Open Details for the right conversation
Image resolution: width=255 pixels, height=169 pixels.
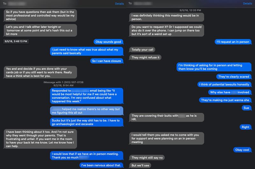click(x=247, y=3)
